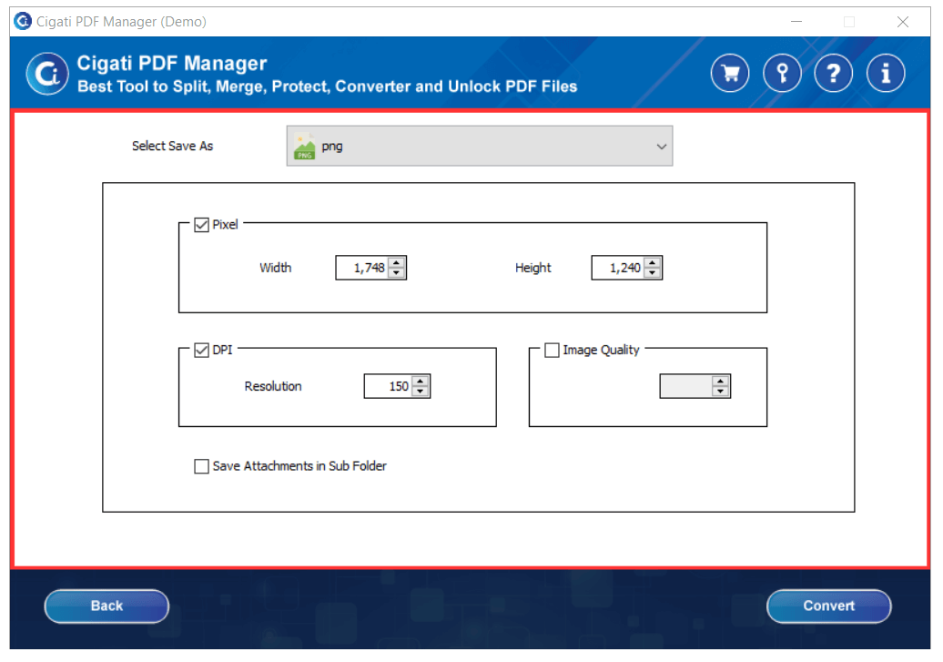Click the Cigati logo in header

[x=47, y=74]
